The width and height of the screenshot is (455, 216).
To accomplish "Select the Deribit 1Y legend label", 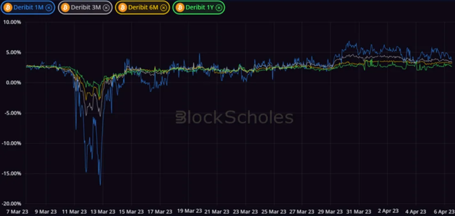I will [200, 8].
